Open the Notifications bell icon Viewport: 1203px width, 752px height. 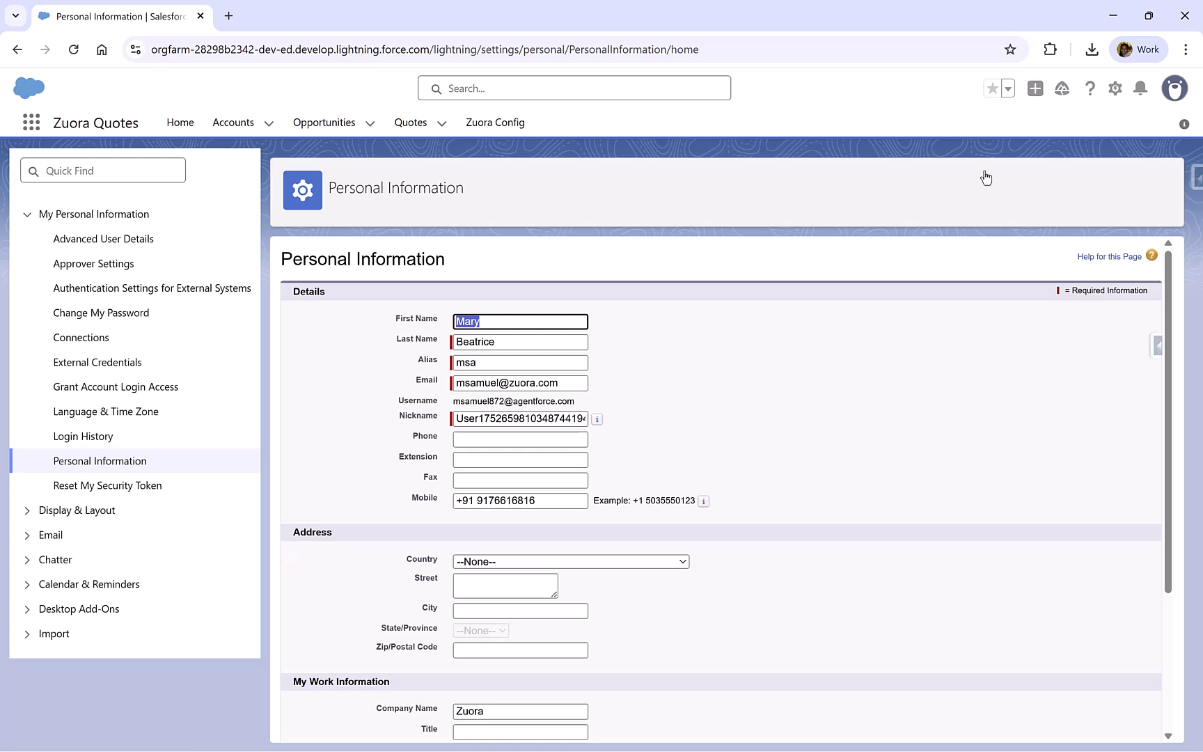pos(1140,88)
